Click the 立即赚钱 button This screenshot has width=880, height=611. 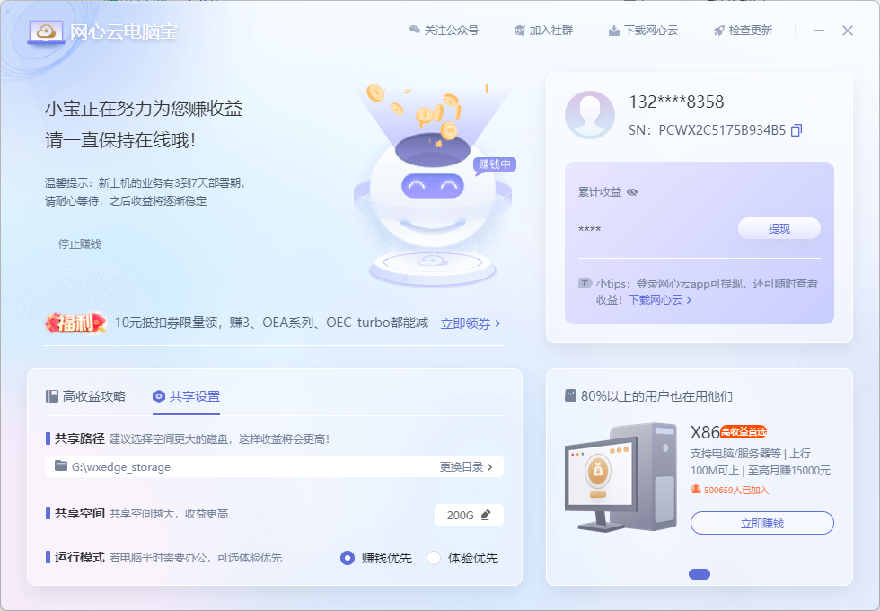point(761,523)
